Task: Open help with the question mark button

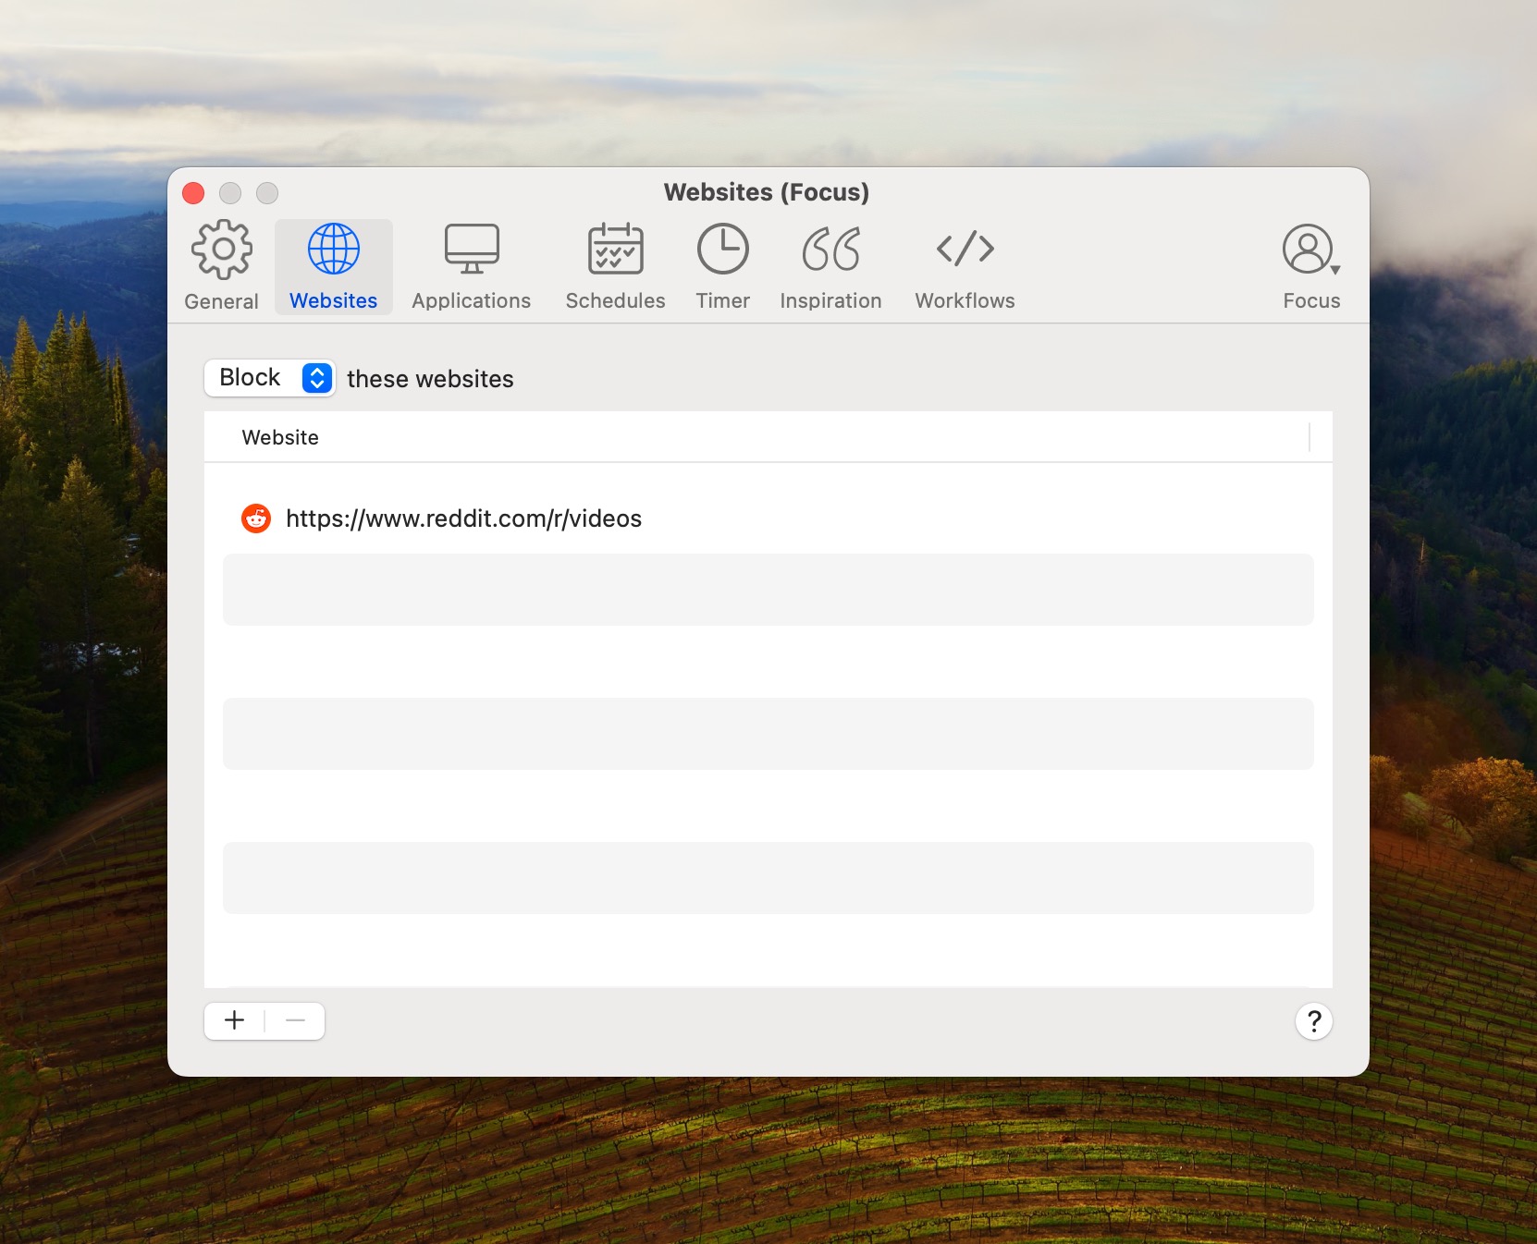Action: point(1313,1021)
